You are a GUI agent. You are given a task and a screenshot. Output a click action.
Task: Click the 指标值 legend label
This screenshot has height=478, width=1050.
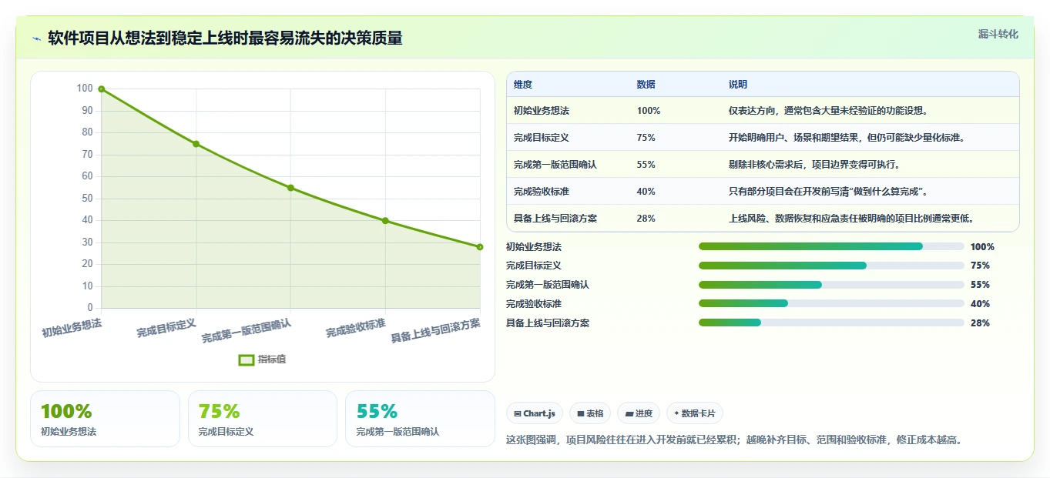[272, 359]
